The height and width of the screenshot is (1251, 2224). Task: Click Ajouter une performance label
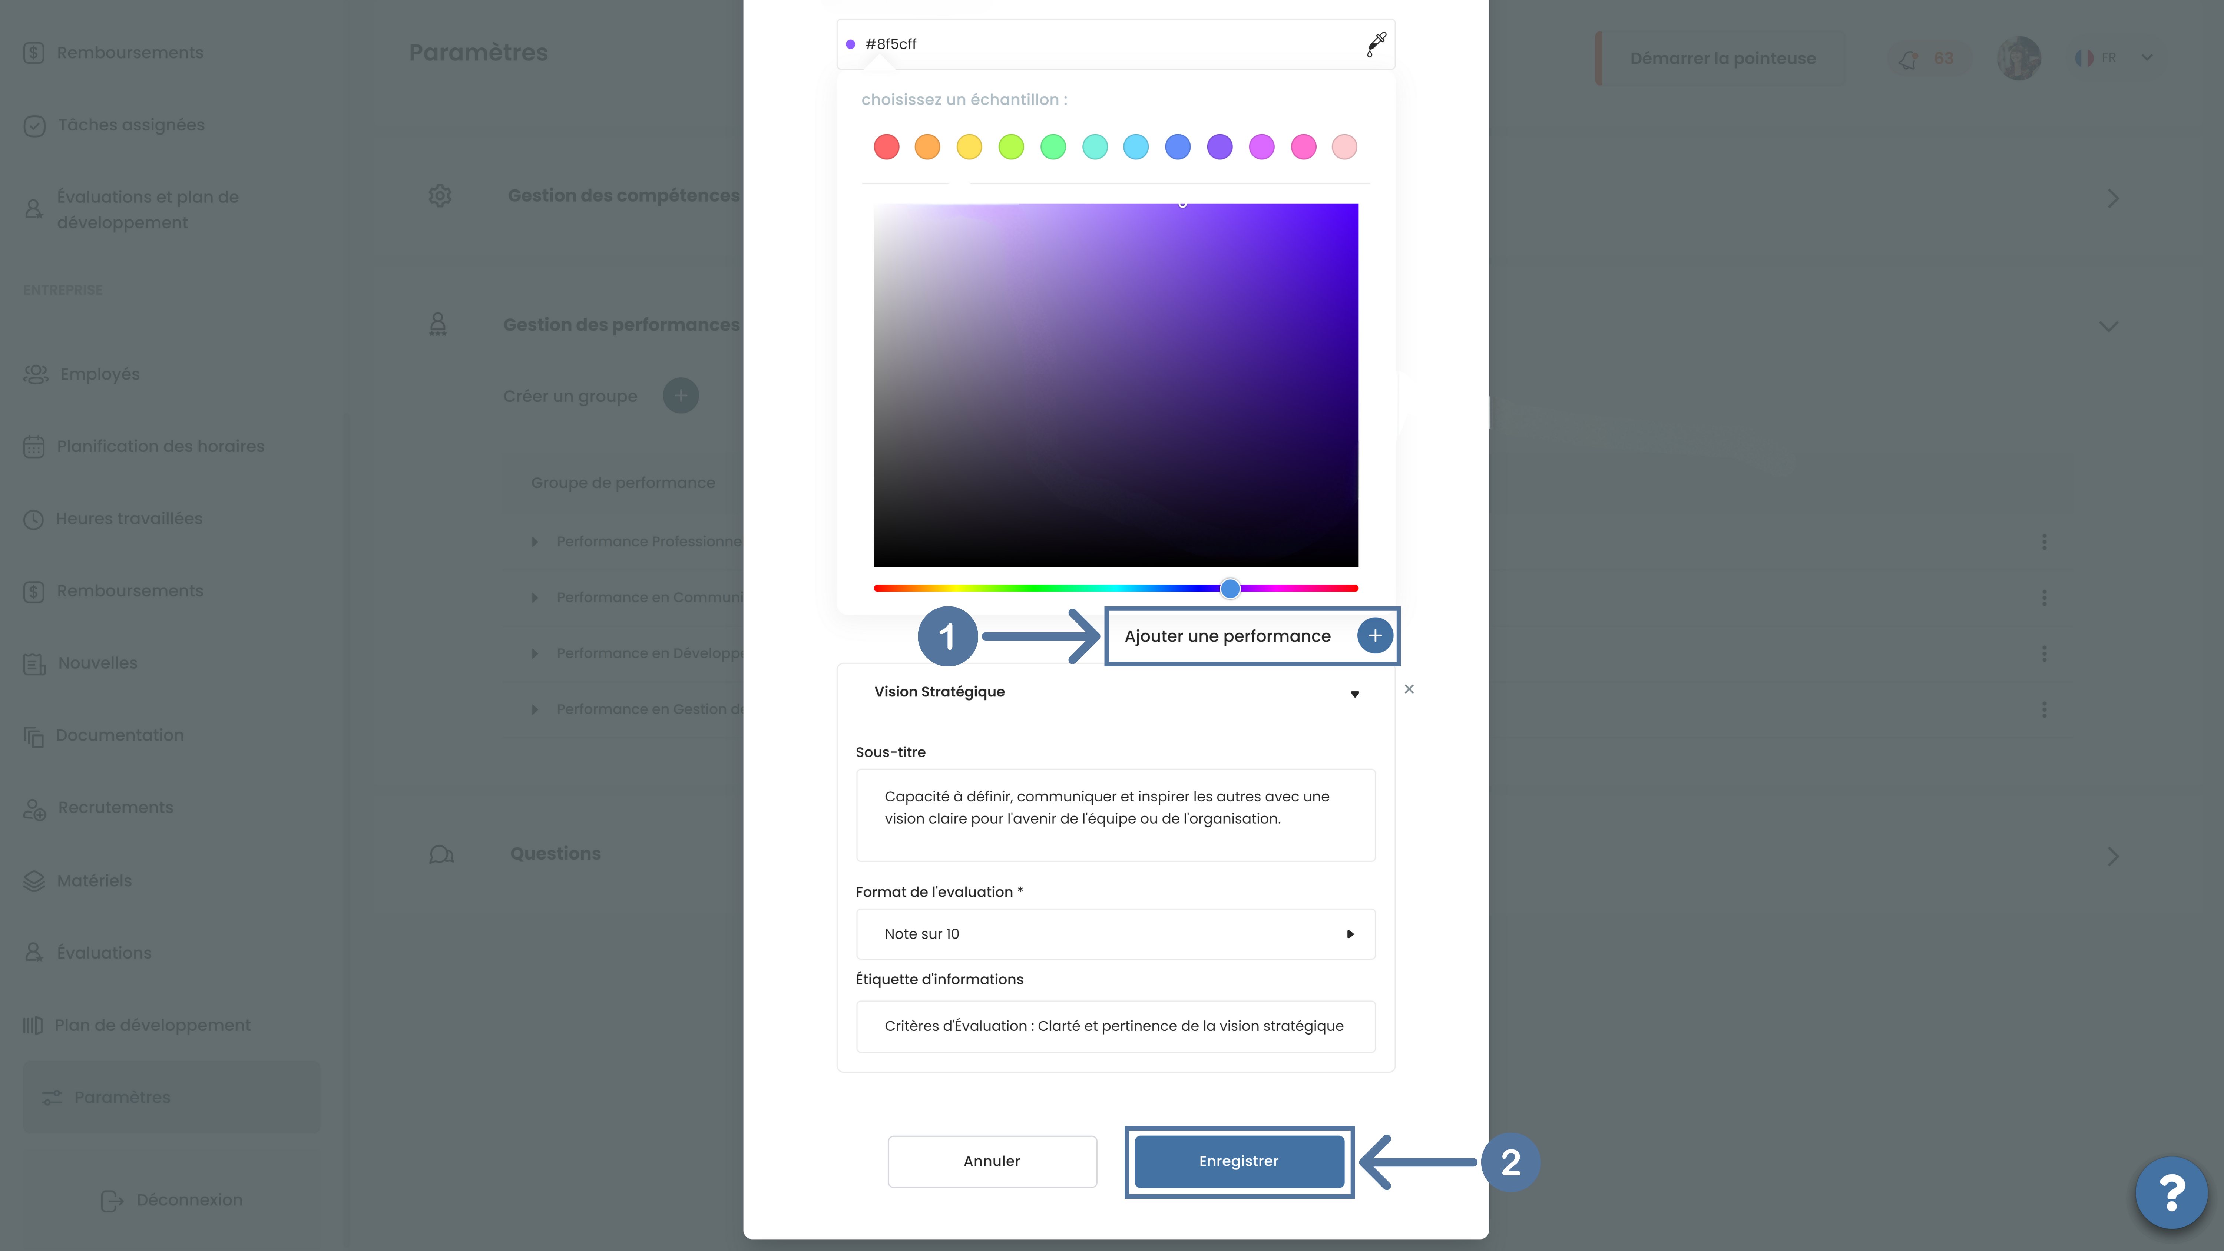(1227, 636)
